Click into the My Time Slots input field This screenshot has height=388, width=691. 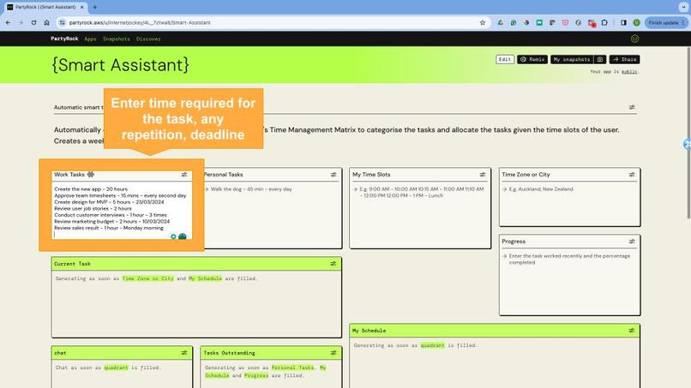tap(420, 216)
